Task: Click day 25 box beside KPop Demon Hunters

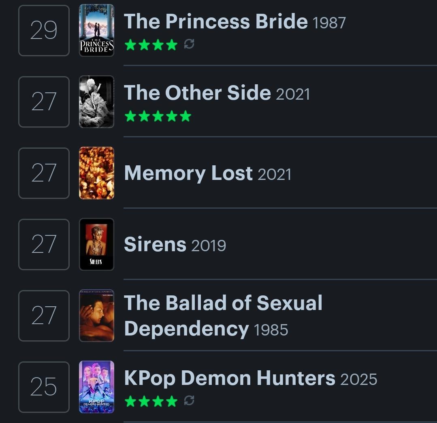Action: [44, 387]
